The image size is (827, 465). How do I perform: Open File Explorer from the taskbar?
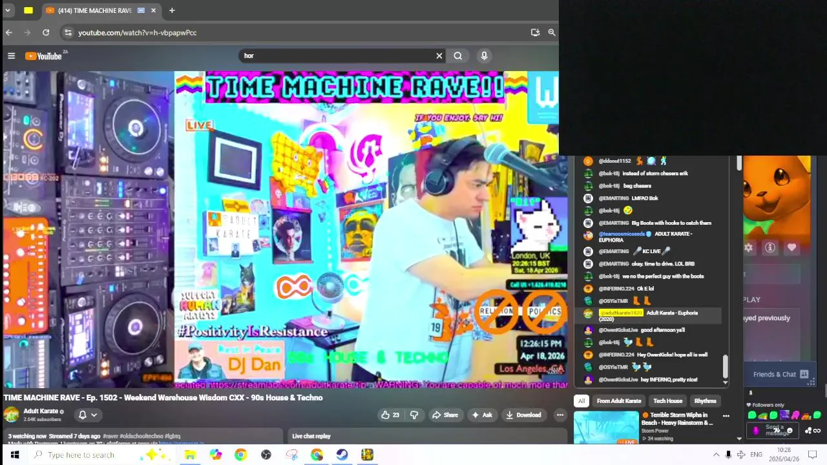190,455
